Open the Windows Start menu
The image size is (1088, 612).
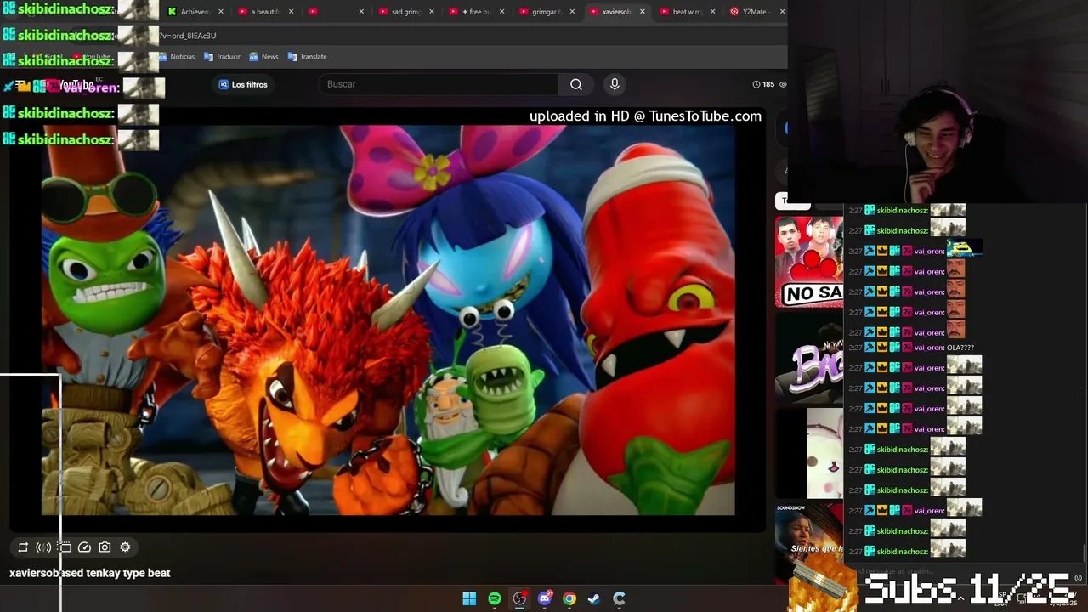[469, 598]
